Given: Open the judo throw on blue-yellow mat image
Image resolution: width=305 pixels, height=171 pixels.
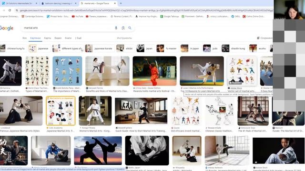Looking at the screenshot, I should [x=202, y=71].
